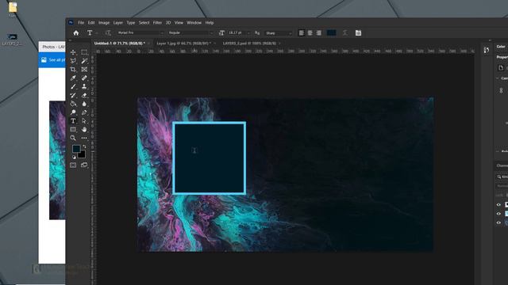The image size is (508, 285).
Task: Change the screen mode
Action: (x=84, y=165)
